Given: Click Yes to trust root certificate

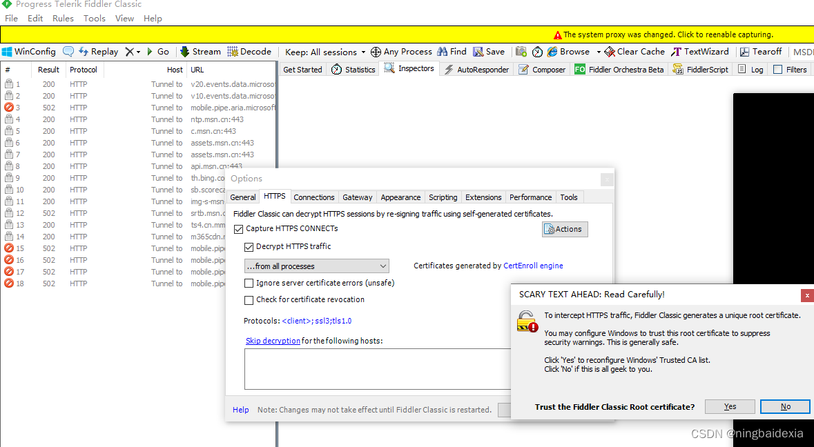Looking at the screenshot, I should click(730, 406).
